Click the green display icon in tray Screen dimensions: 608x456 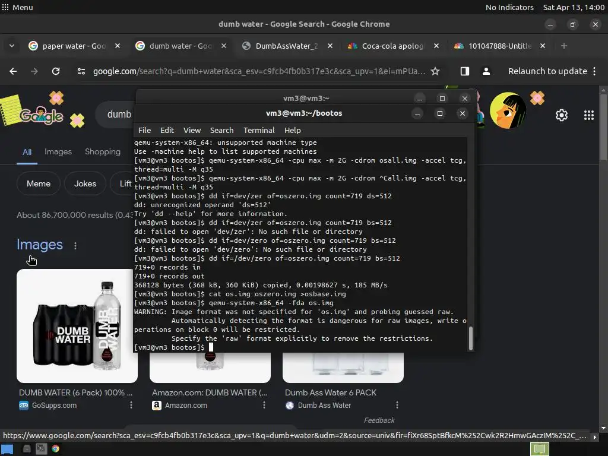click(x=539, y=449)
